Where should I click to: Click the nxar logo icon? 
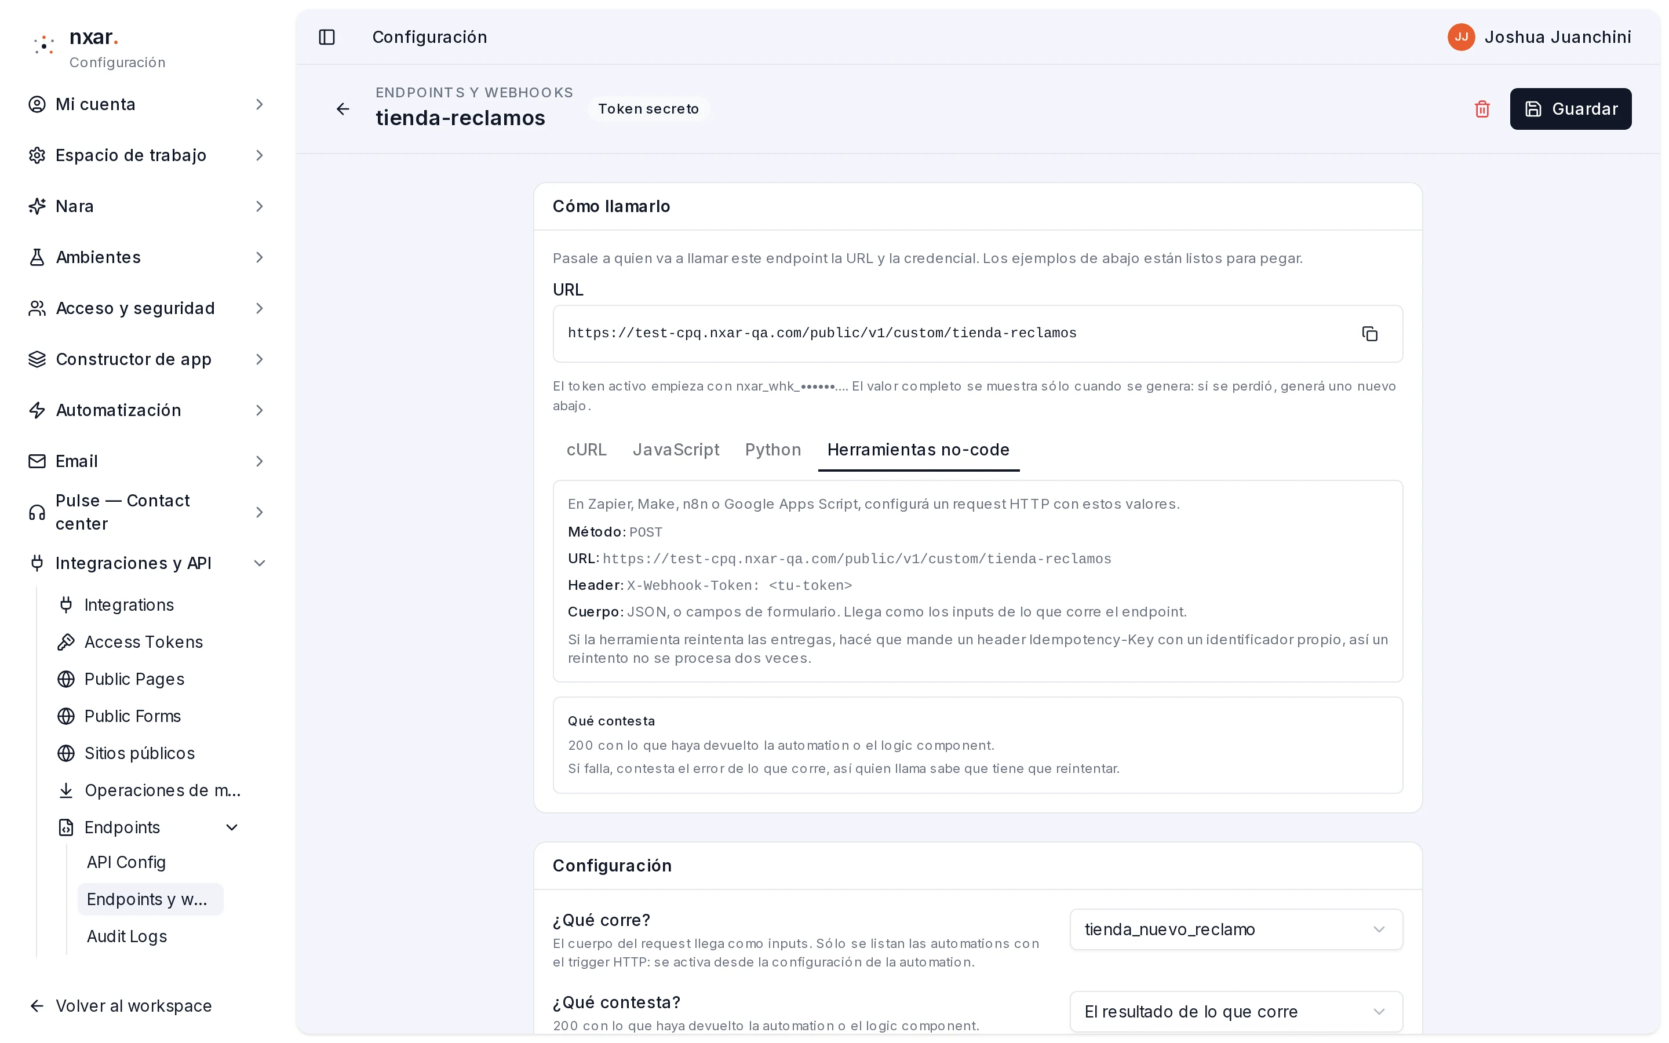44,46
